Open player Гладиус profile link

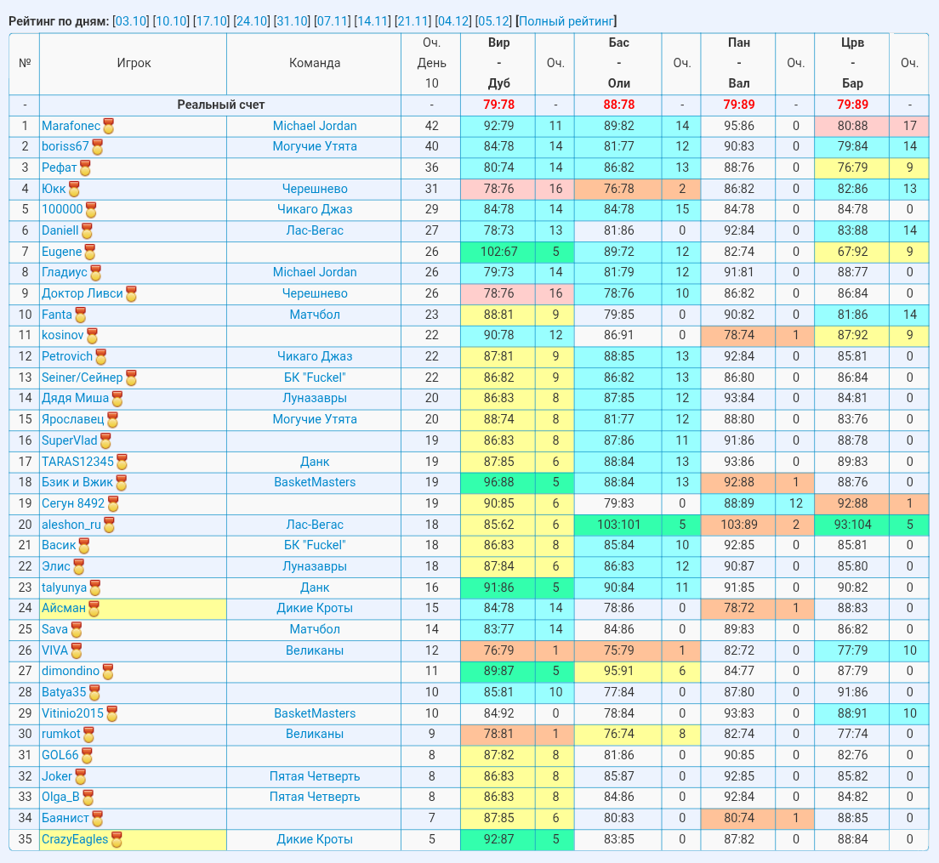pos(64,272)
